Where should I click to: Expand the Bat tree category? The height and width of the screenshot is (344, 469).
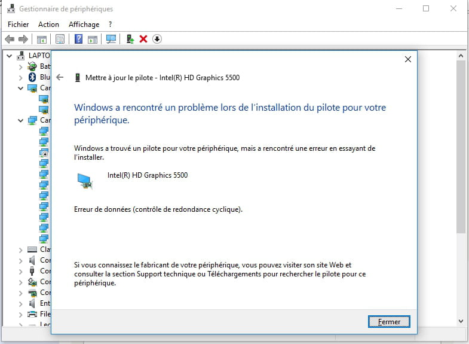point(20,67)
